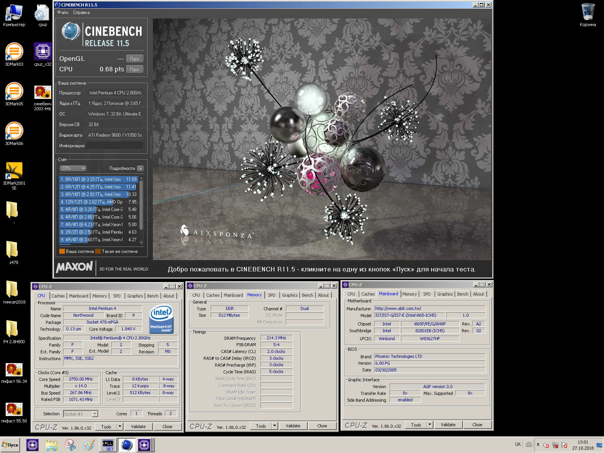Open Paint from the taskbar
The width and height of the screenshot is (604, 453).
point(89,445)
